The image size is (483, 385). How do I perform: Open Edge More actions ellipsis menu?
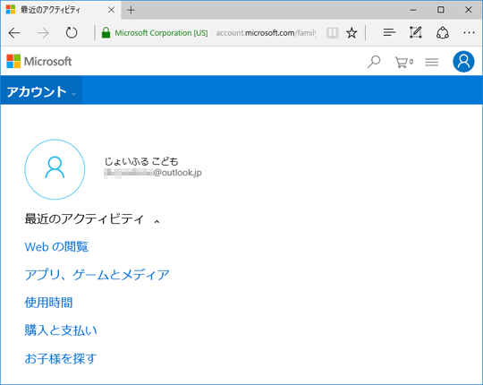point(469,32)
